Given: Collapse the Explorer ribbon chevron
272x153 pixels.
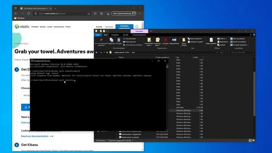Looking at the screenshot, I should pos(251,35).
